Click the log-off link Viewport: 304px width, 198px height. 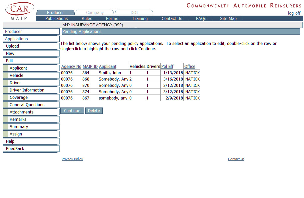pos(294,13)
